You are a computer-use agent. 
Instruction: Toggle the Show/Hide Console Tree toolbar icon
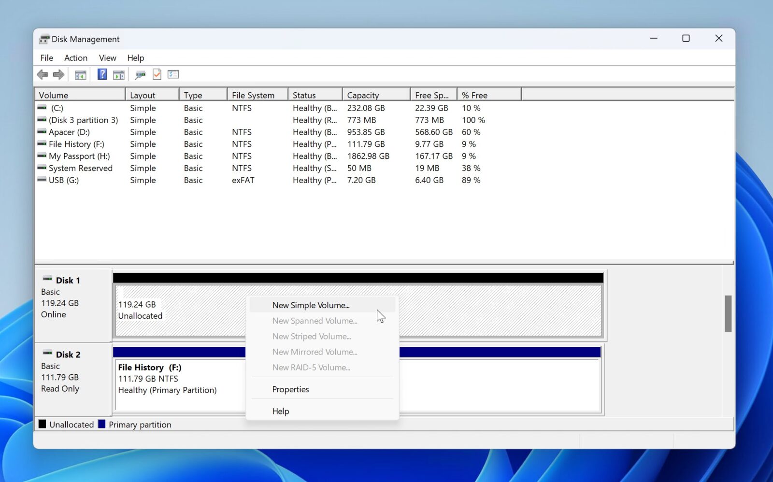click(x=80, y=74)
